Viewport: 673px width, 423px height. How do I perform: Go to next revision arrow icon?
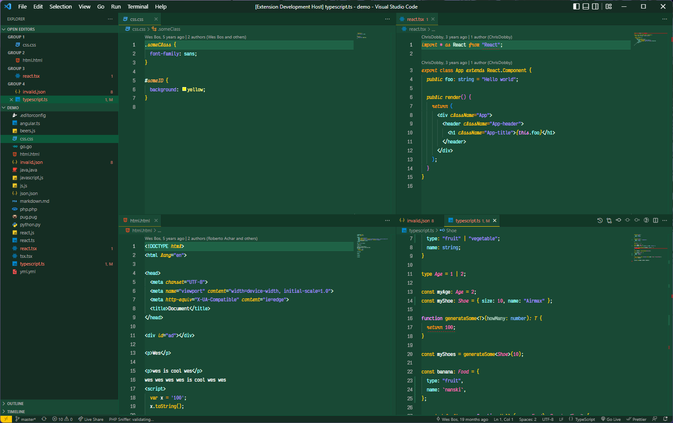637,220
